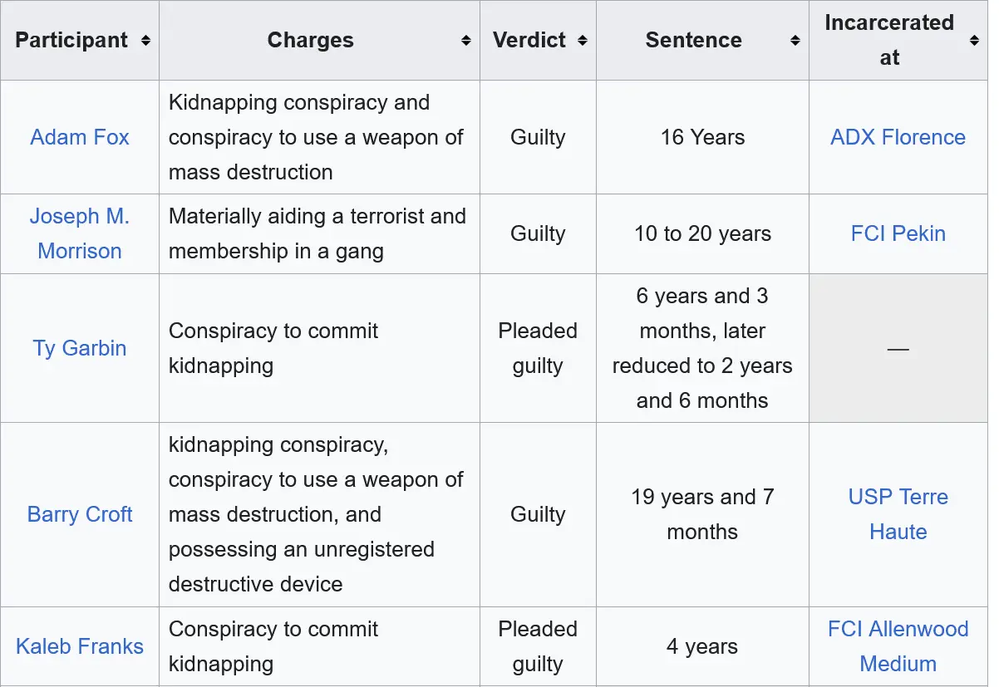
Task: Open the ADX Florence prison link
Action: (898, 137)
